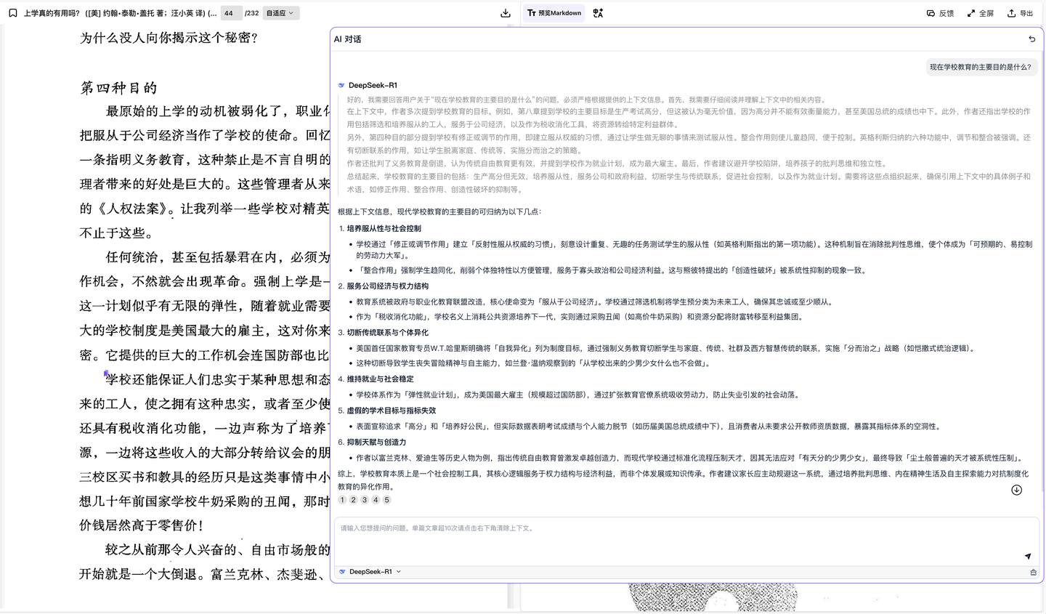Send the message with the paper plane icon
Screen dimensions: 1046x614
(x=1028, y=556)
